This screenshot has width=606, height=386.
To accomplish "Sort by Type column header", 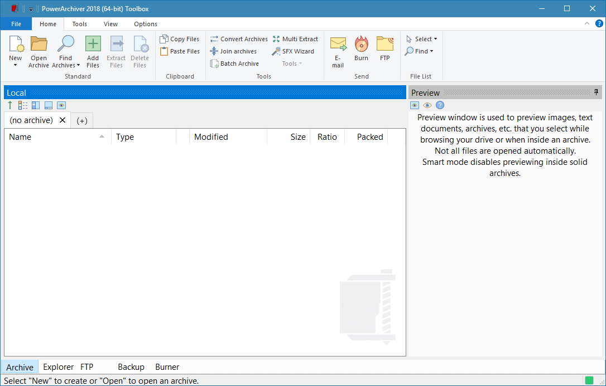I will [144, 137].
